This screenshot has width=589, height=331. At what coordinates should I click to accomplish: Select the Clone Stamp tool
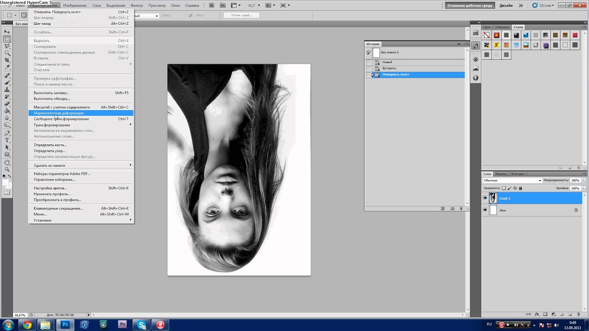click(7, 90)
